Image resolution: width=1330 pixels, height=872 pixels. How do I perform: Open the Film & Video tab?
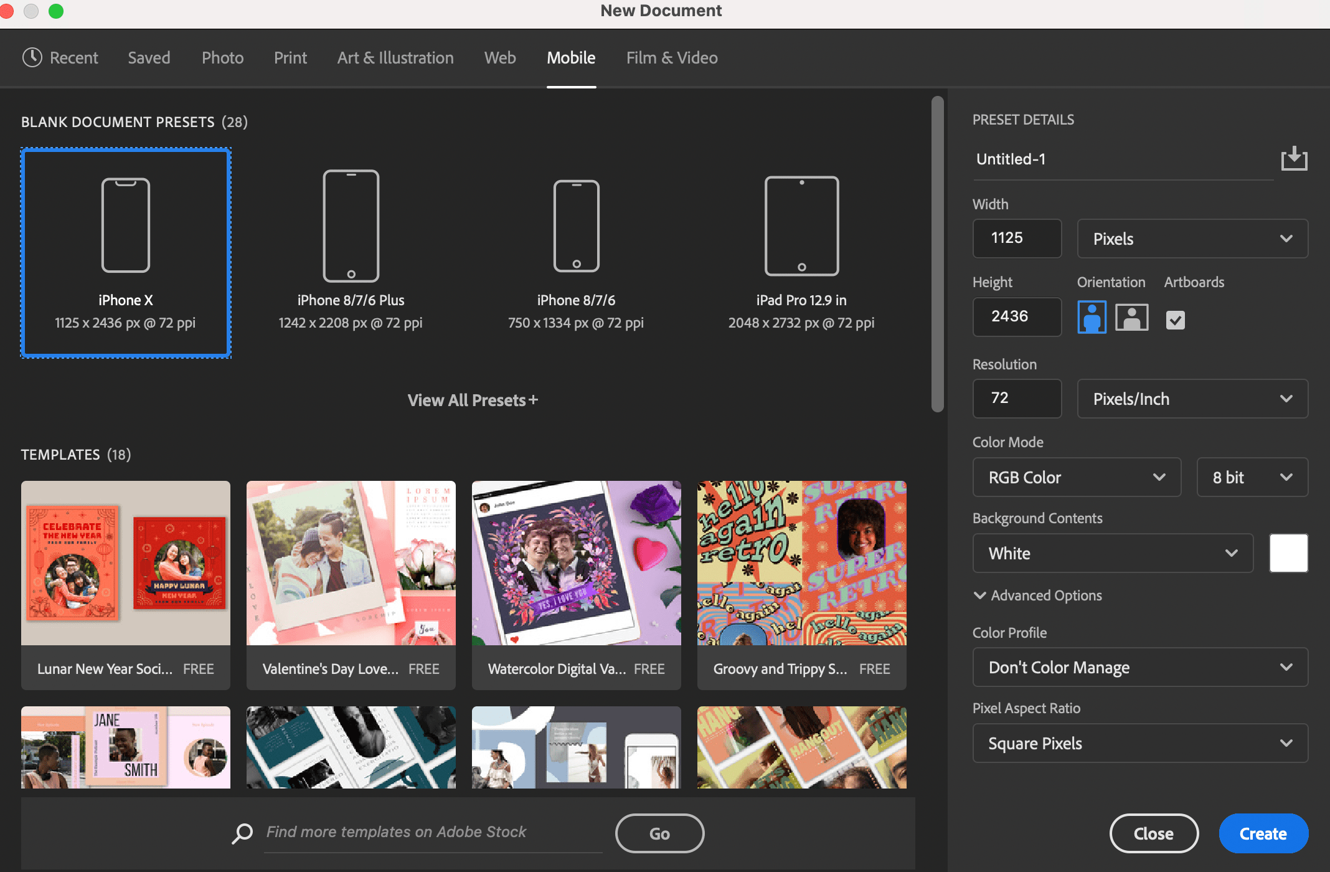pos(671,57)
